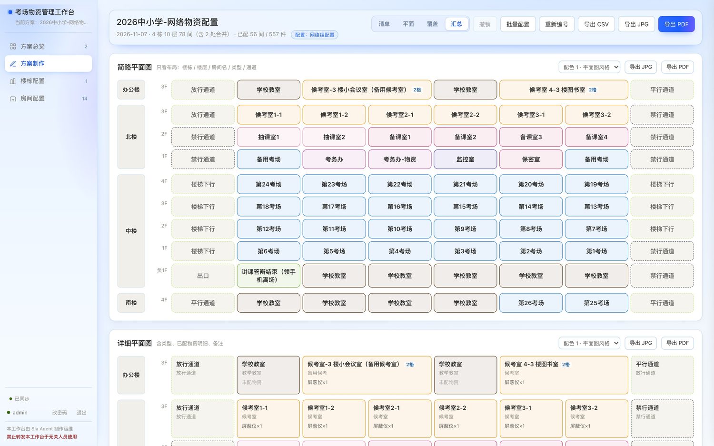Open the 楼栋配置 building icon

(x=13, y=81)
